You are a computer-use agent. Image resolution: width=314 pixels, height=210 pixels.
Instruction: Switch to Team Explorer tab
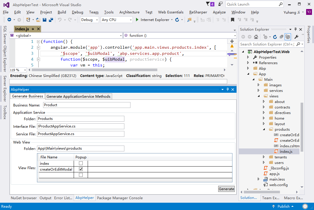click(x=271, y=198)
